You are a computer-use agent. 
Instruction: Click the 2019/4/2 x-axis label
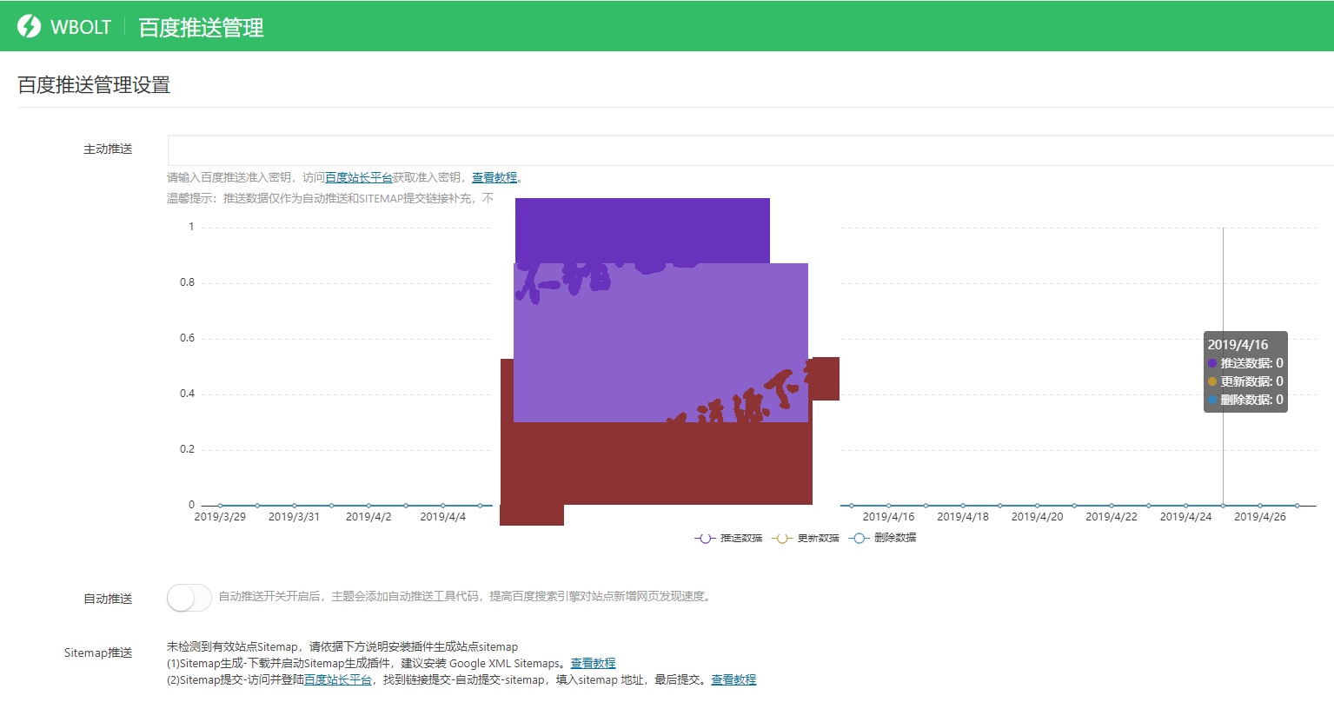point(368,517)
